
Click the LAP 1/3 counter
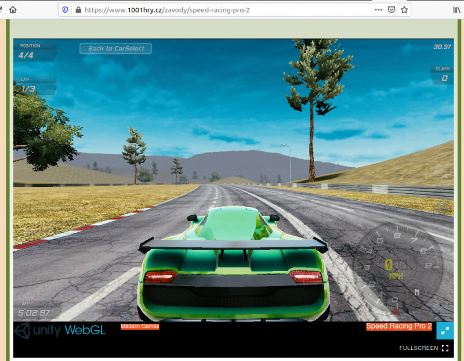click(x=35, y=85)
